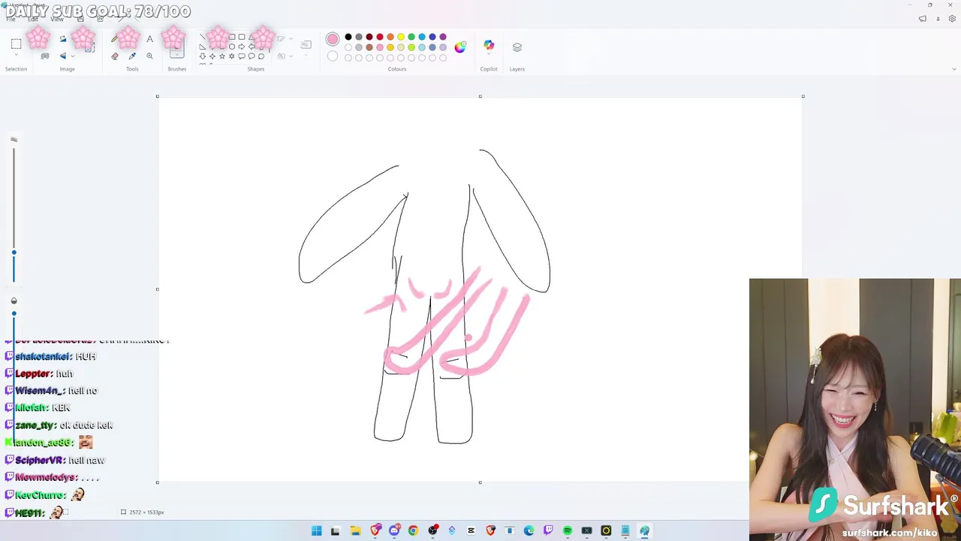This screenshot has width=961, height=541.
Task: Expand the Flip options dropdown arrow
Action: tap(73, 56)
